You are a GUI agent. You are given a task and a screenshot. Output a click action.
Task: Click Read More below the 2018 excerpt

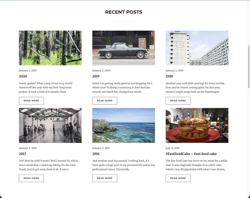pyautogui.click(x=178, y=101)
